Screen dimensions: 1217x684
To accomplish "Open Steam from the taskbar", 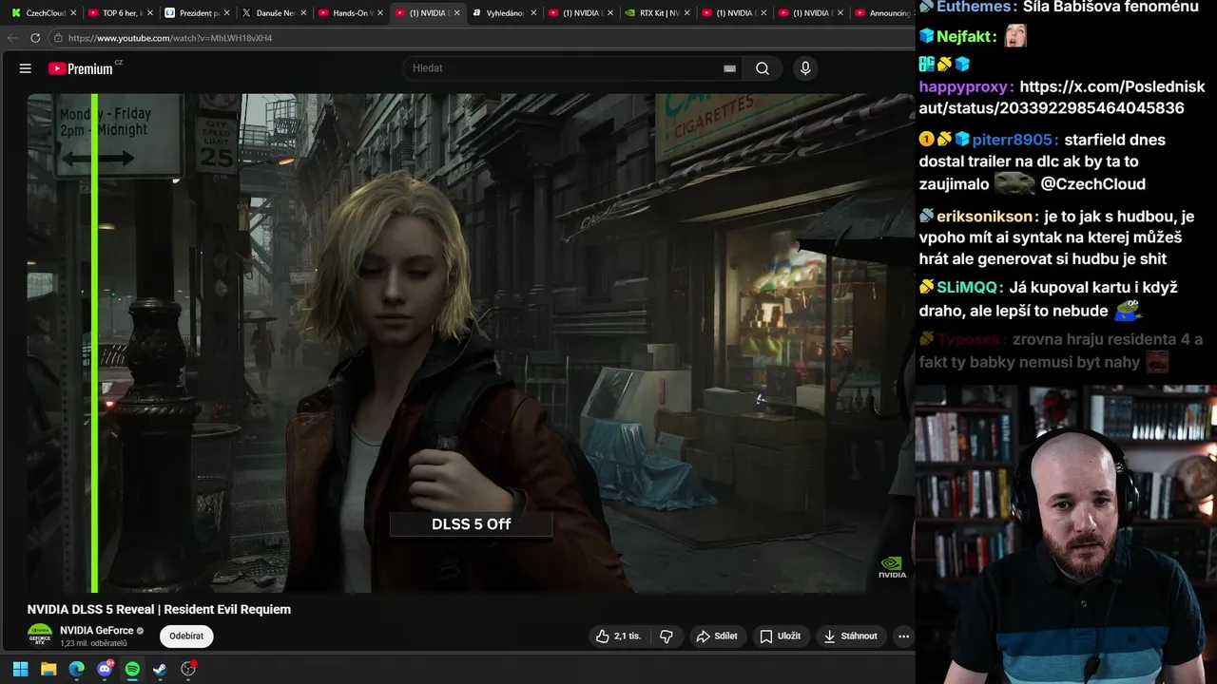I will (x=160, y=669).
